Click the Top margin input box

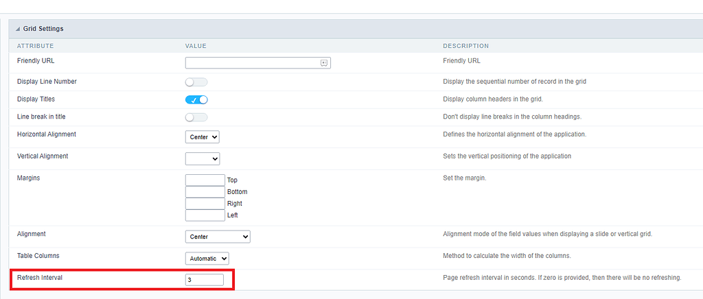coord(205,180)
